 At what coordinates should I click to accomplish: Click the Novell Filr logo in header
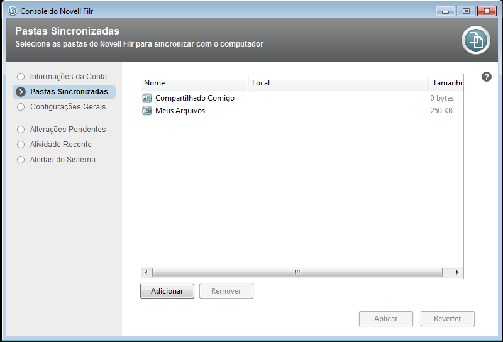(476, 40)
